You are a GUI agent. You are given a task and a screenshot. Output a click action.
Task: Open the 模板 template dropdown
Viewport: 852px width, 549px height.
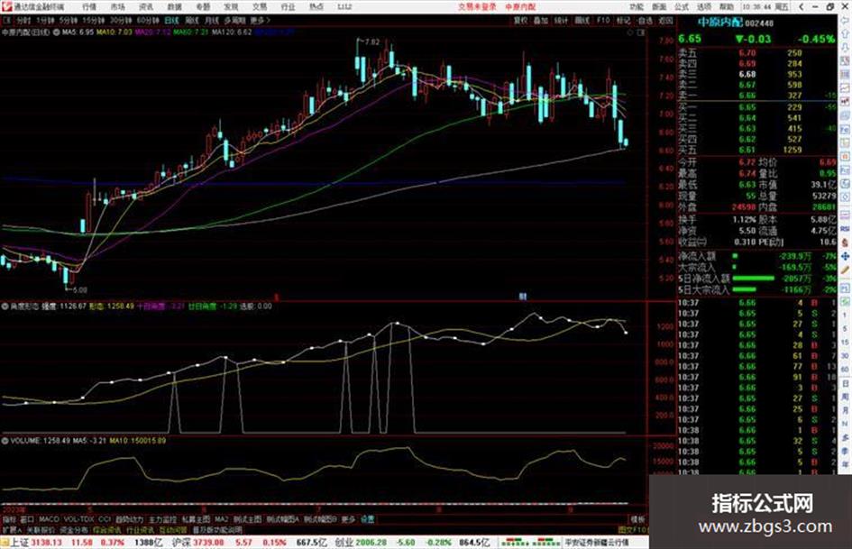638,519
